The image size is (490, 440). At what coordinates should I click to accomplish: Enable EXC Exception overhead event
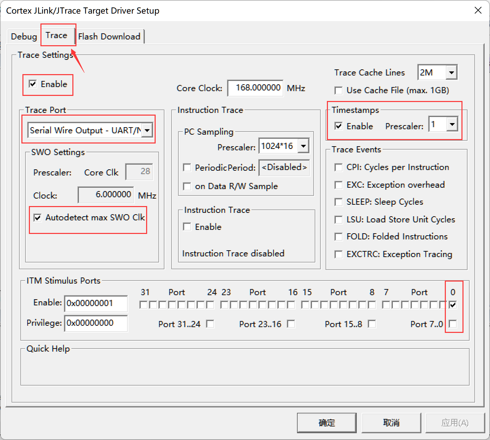point(338,185)
